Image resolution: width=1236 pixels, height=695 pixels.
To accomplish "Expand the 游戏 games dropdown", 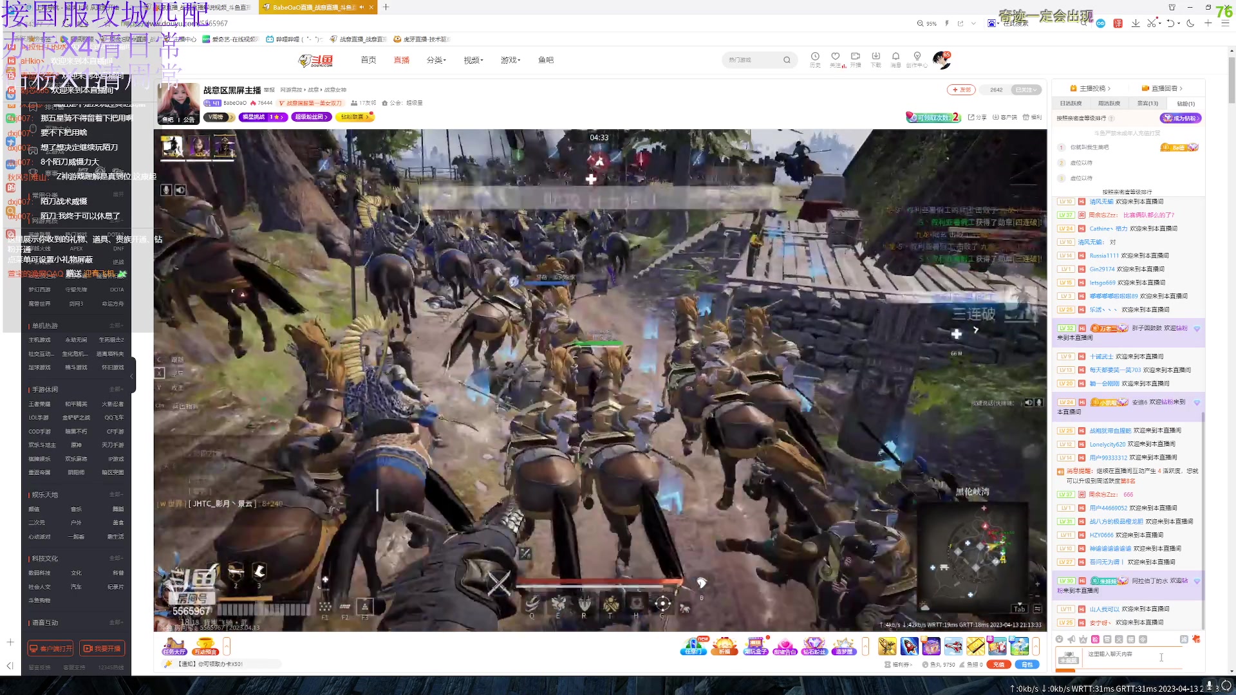I will click(510, 60).
